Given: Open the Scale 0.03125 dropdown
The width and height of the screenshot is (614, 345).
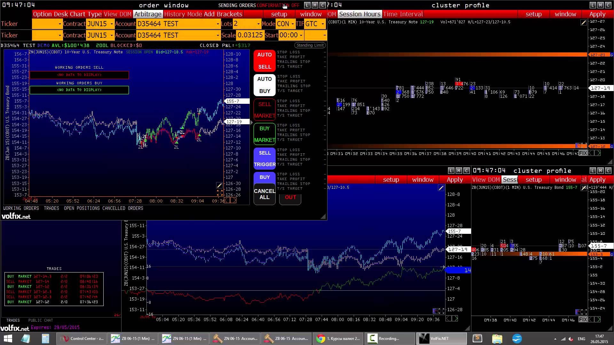Looking at the screenshot, I should coord(250,35).
